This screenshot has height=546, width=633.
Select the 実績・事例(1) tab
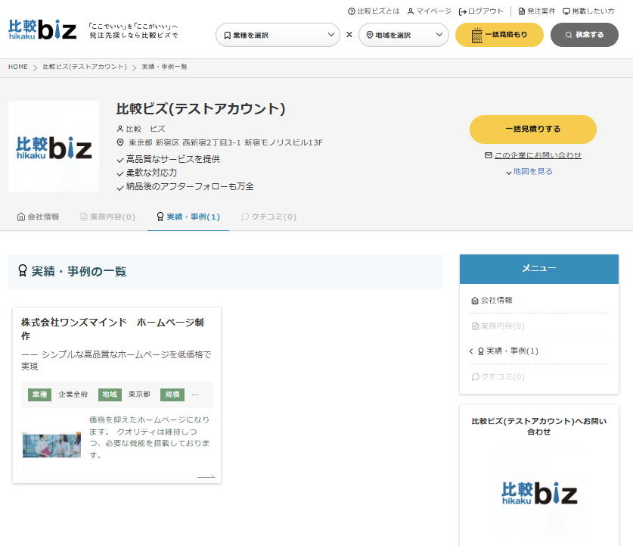pyautogui.click(x=188, y=217)
